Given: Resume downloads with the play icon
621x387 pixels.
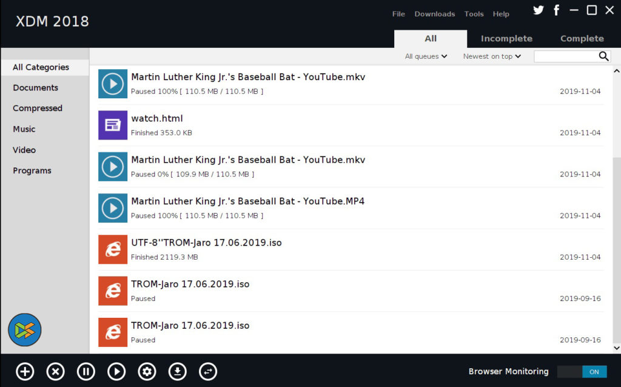Looking at the screenshot, I should pos(116,371).
